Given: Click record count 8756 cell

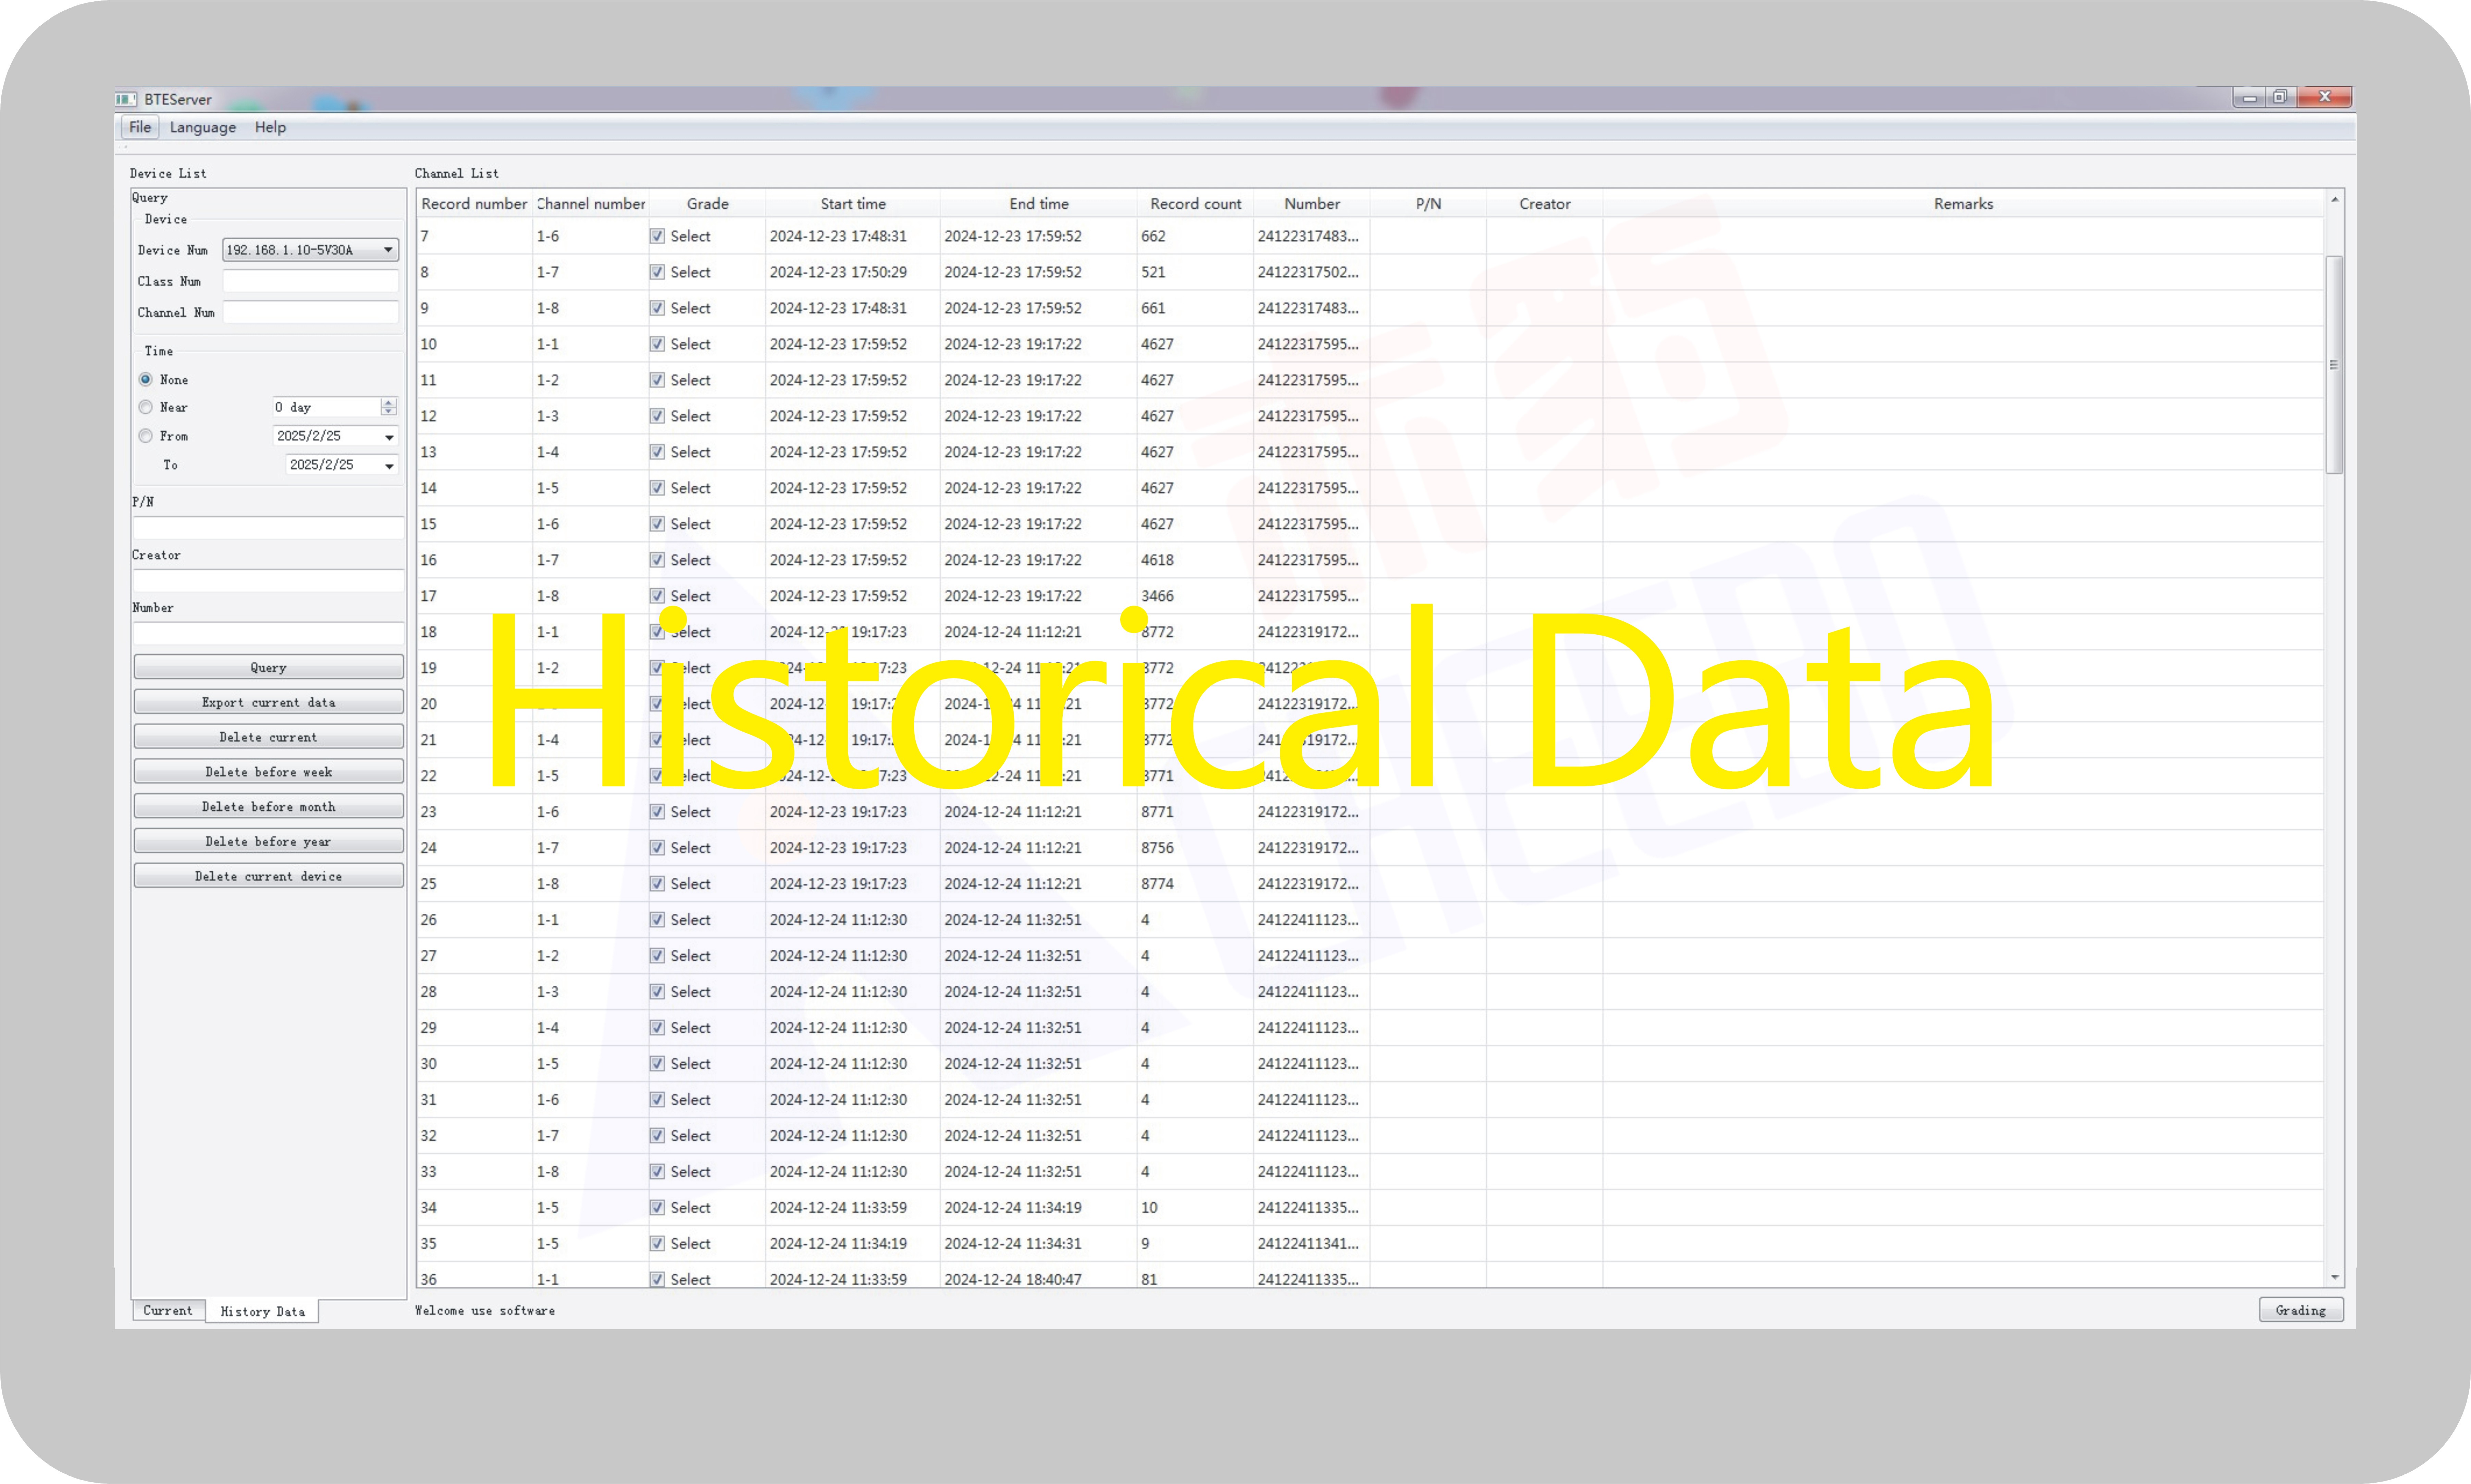Looking at the screenshot, I should [x=1195, y=848].
